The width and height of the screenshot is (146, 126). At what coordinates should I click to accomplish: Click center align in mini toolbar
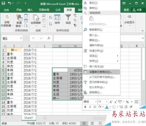click(95, 107)
